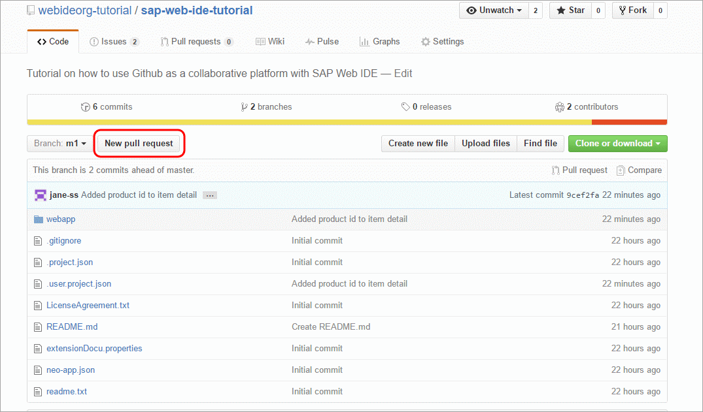
Task: Click the fork count next to Fork
Action: 660,10
